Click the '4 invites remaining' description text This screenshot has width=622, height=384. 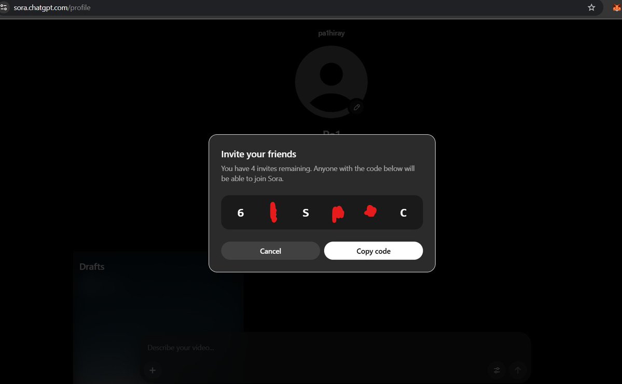(x=317, y=174)
